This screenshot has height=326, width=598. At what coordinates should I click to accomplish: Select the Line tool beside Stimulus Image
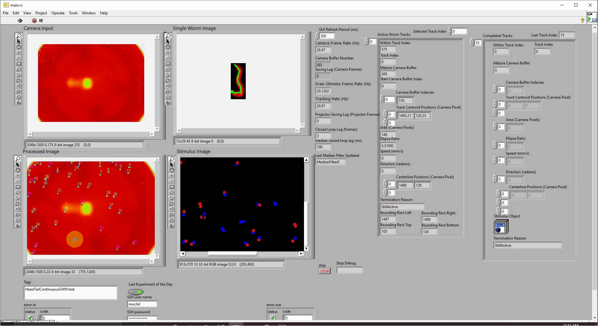click(172, 181)
